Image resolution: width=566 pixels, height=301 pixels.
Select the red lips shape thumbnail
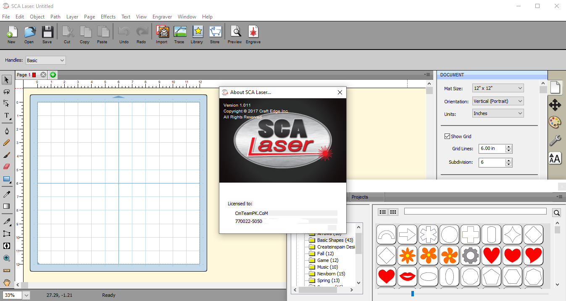pos(407,276)
